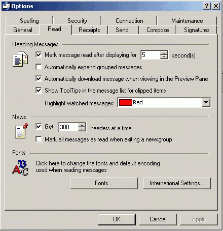Click the Options title bar icon
223x231 pixels.
[7, 6]
